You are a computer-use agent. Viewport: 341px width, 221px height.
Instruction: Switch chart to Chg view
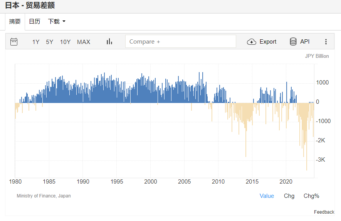(x=289, y=196)
